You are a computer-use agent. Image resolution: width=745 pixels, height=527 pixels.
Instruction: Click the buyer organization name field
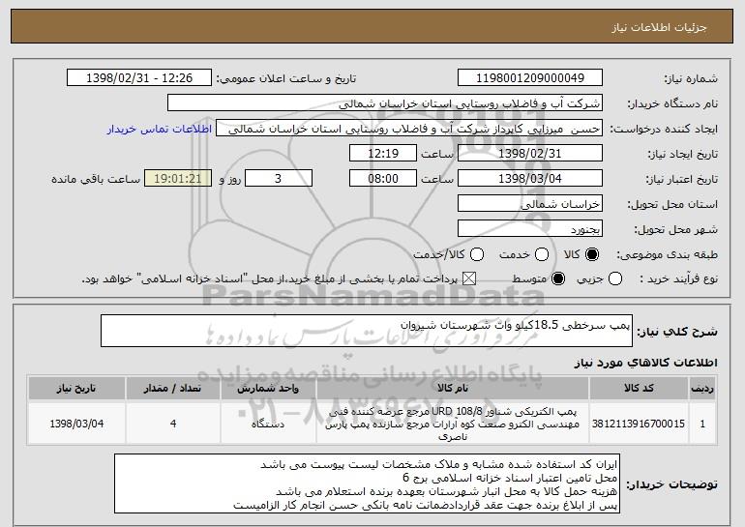click(x=385, y=103)
